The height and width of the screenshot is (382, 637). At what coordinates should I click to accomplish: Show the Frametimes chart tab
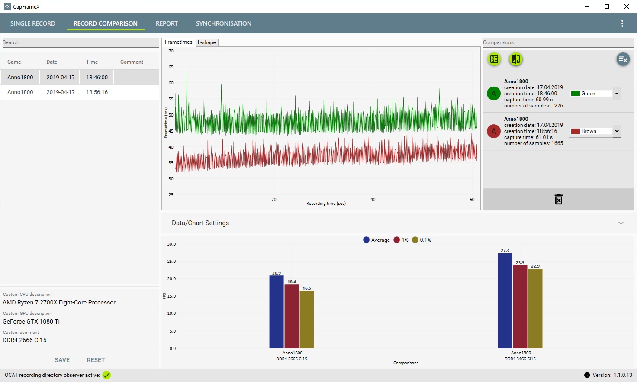pyautogui.click(x=178, y=42)
